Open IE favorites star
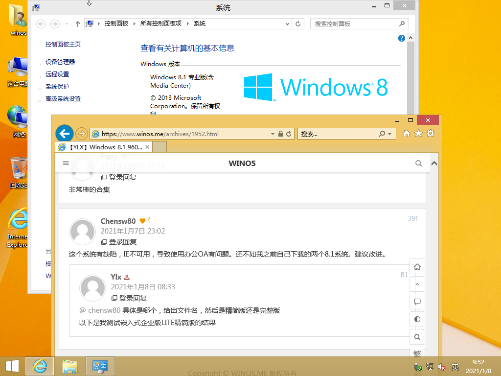Image resolution: width=501 pixels, height=376 pixels. (x=419, y=133)
